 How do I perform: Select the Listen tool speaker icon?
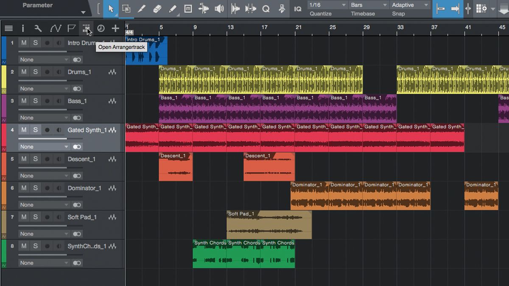coord(219,8)
